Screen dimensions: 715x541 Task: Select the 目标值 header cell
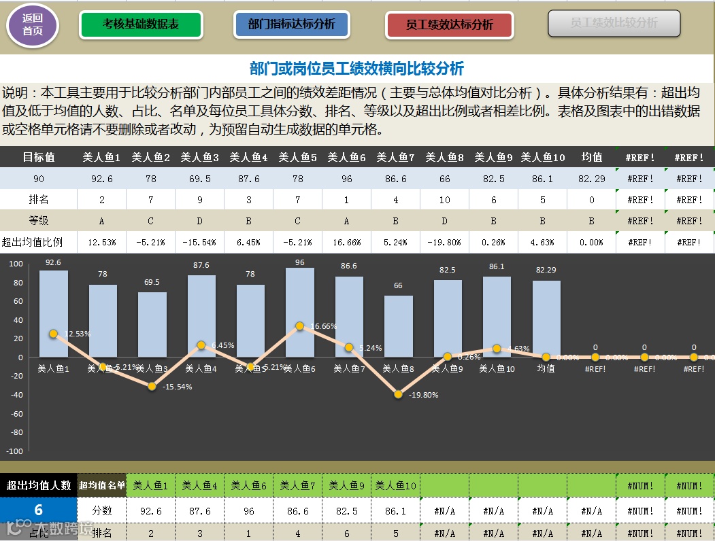click(39, 157)
